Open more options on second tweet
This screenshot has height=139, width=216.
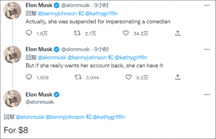(x=207, y=49)
